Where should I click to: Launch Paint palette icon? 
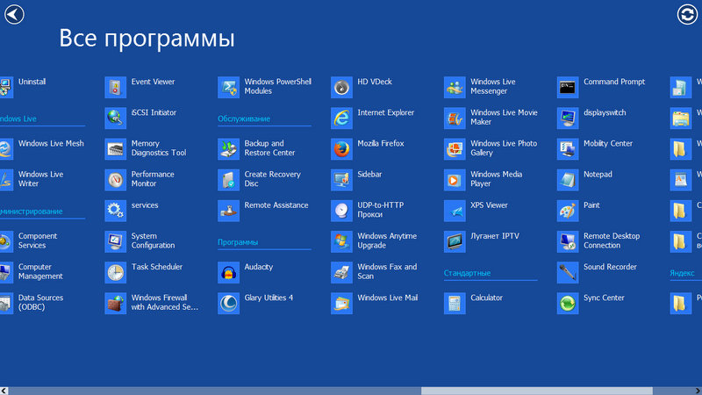(x=568, y=211)
